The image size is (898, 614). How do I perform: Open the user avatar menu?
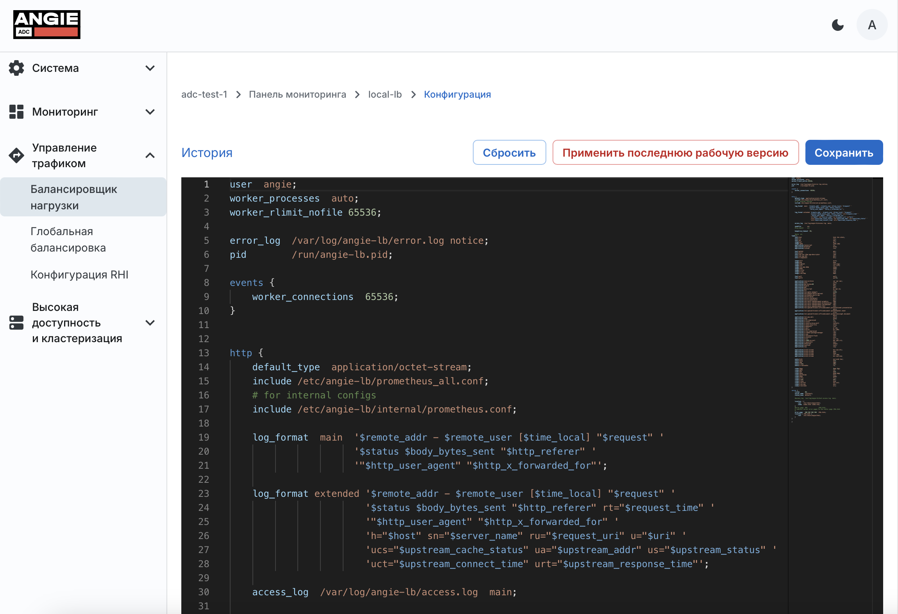[x=871, y=25]
